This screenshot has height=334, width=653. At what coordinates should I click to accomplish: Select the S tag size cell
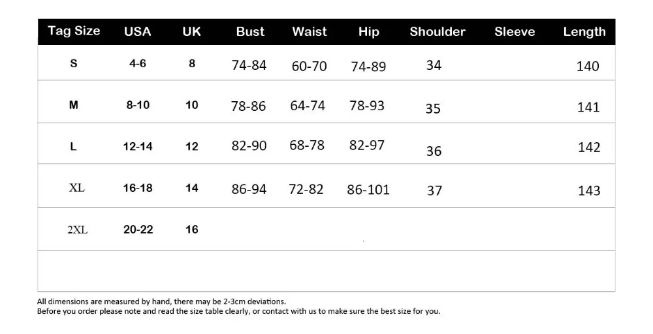coord(74,63)
